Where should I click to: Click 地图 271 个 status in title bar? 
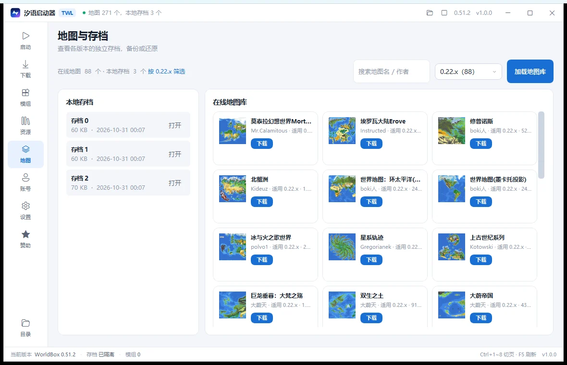(x=104, y=13)
